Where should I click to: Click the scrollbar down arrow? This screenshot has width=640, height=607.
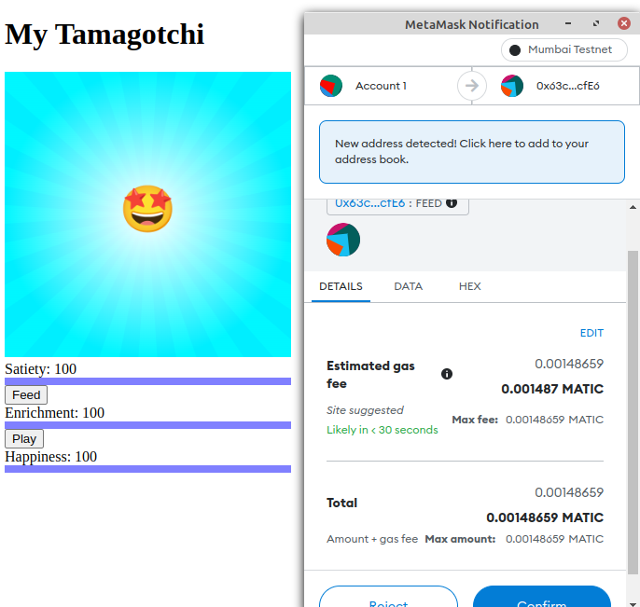[x=633, y=604]
